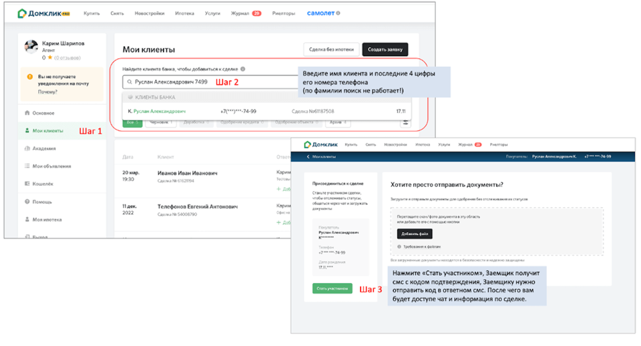Select the green 'Все' filter chip

[132, 122]
